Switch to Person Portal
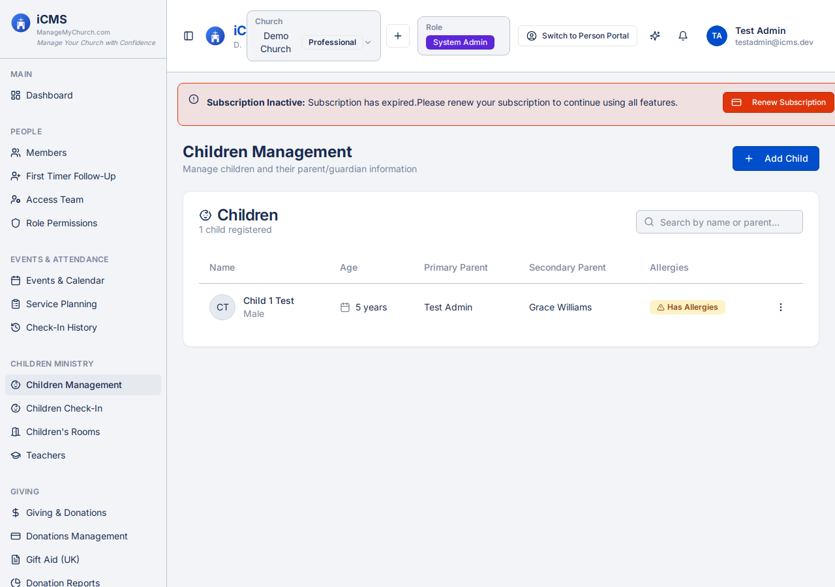Screen dimensions: 835x587 (577, 36)
